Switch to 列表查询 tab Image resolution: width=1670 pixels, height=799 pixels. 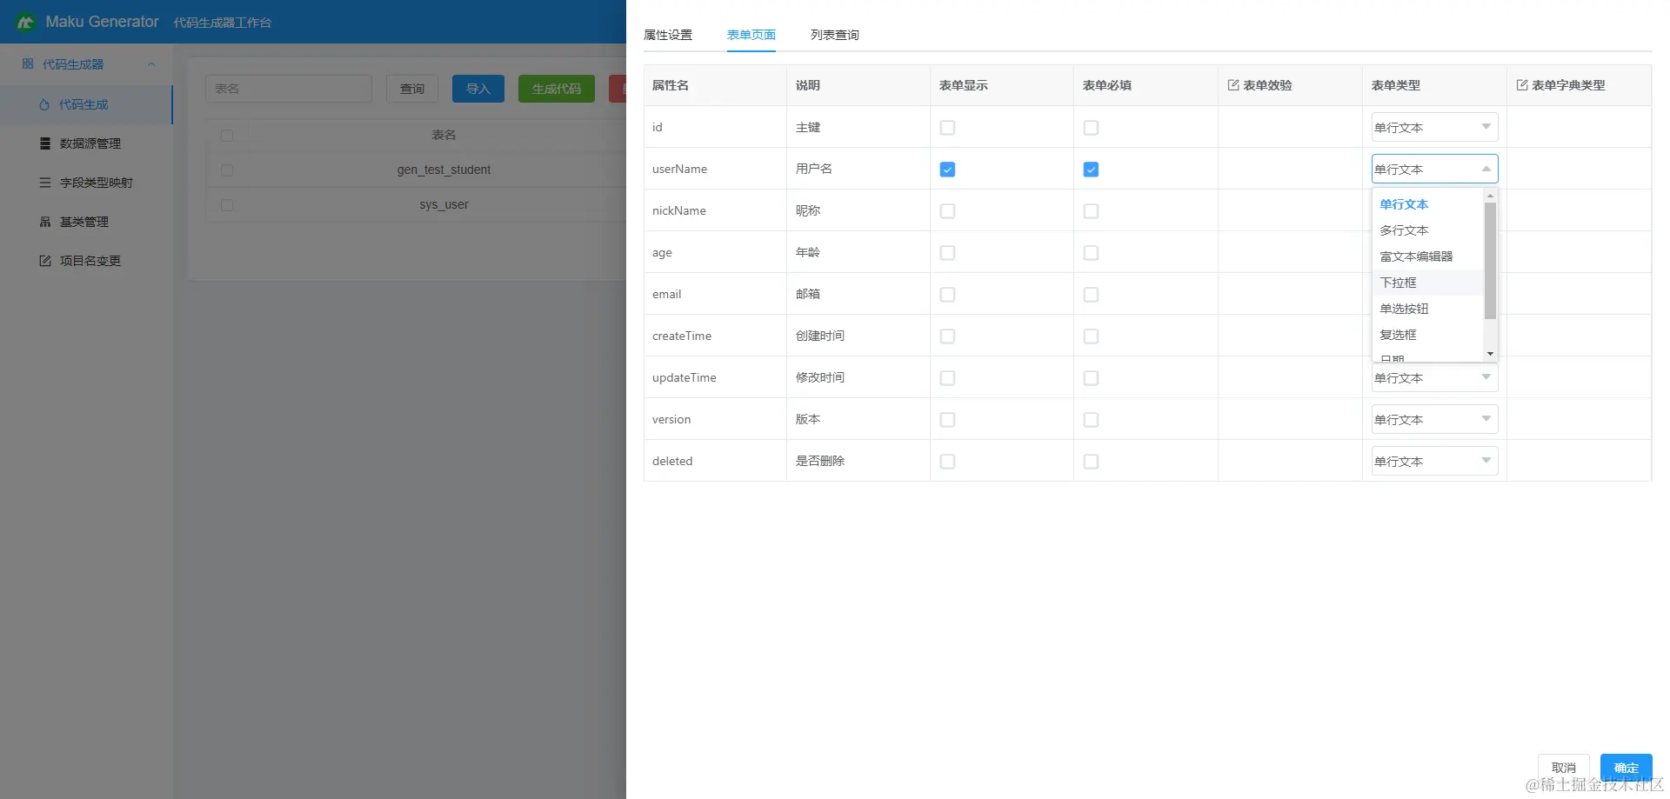(x=835, y=35)
